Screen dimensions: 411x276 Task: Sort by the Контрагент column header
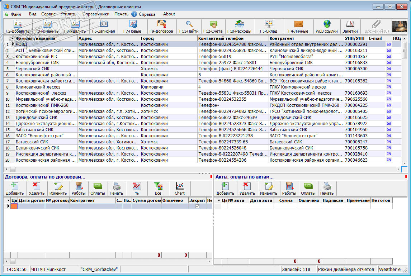pyautogui.click(x=306, y=38)
